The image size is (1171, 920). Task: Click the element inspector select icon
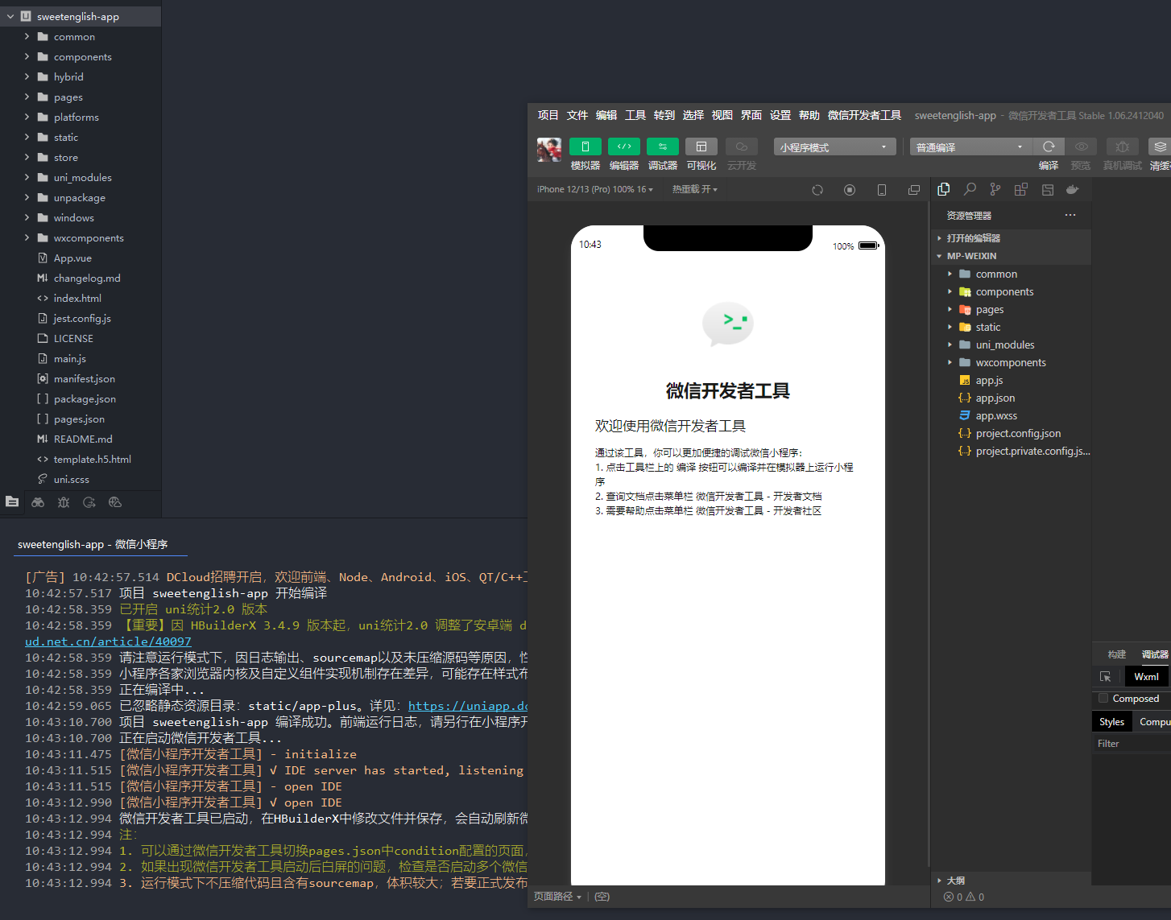[1105, 677]
